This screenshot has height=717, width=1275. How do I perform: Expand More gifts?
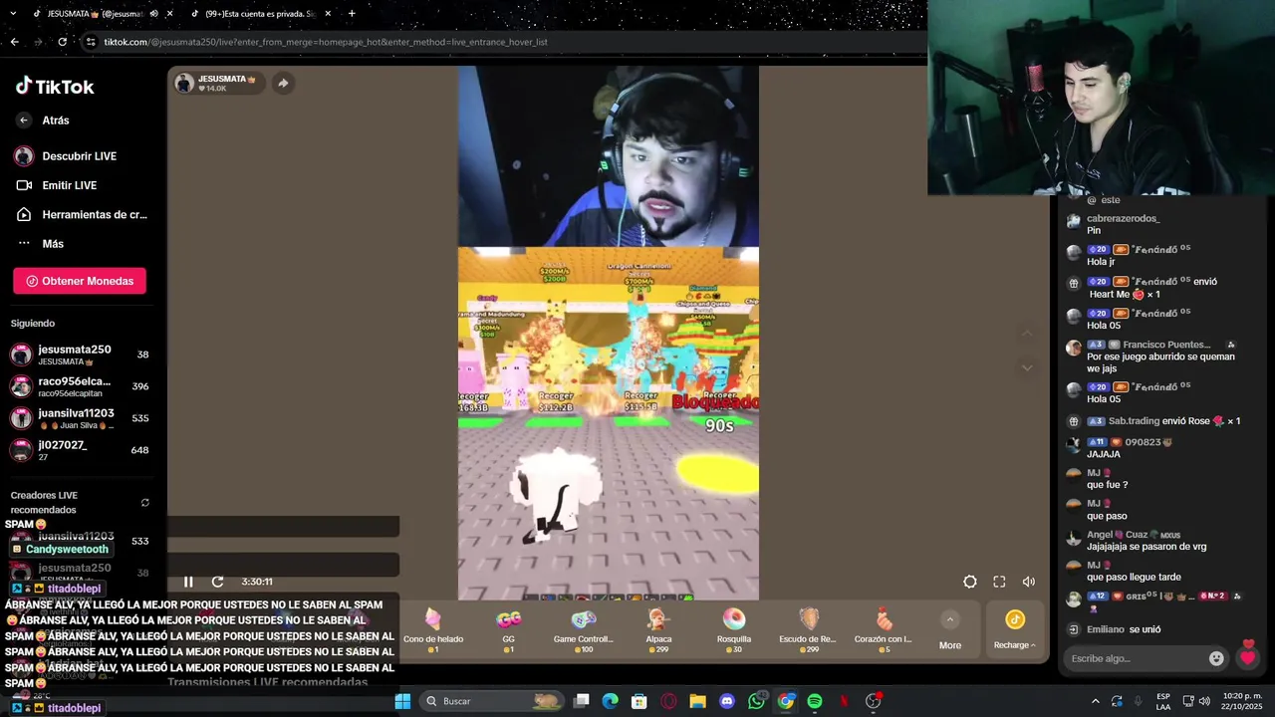click(x=950, y=630)
